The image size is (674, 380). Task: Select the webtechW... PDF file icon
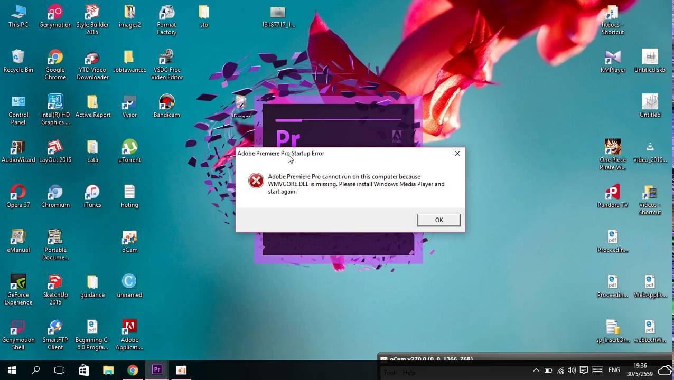pyautogui.click(x=650, y=331)
